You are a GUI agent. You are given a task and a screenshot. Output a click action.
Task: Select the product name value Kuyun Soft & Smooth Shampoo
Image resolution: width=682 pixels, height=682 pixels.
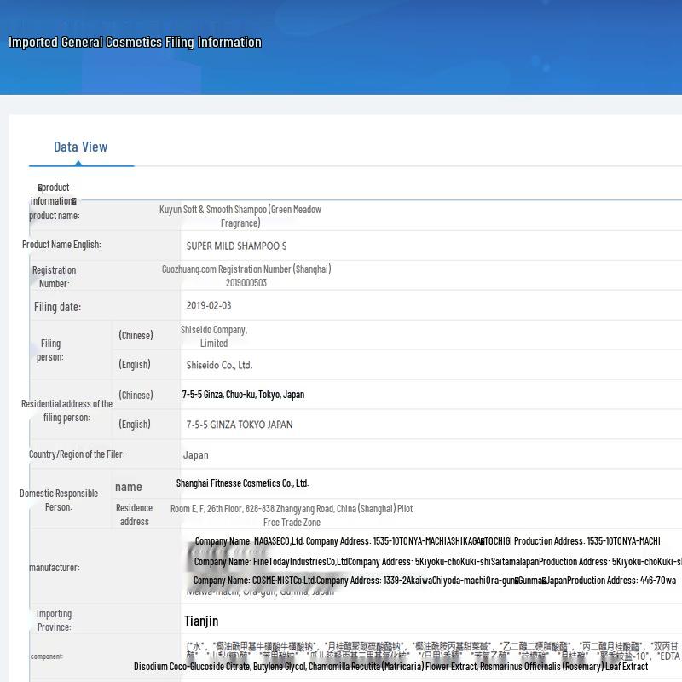click(240, 217)
